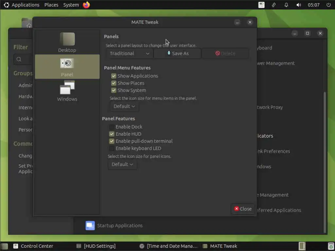Open the notification bell indicator
The image size is (335, 251).
pos(286,5)
